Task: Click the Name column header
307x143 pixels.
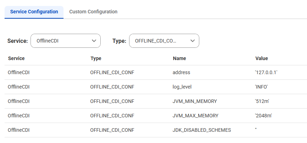Action: click(179, 58)
